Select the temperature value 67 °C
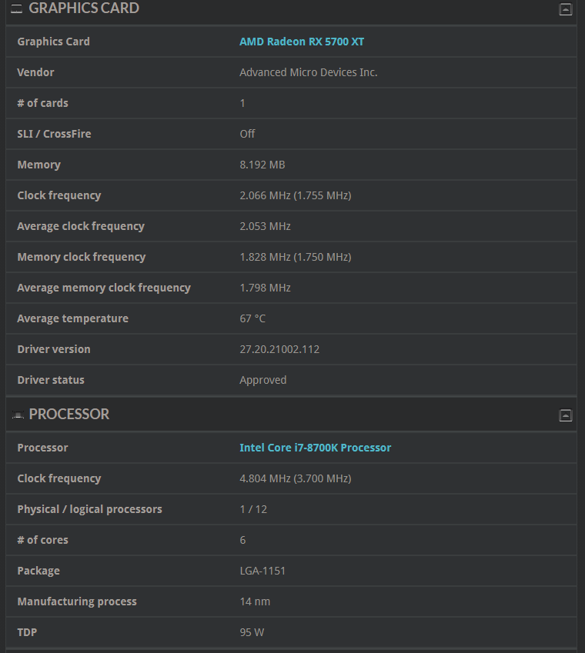The width and height of the screenshot is (585, 653). (x=252, y=319)
